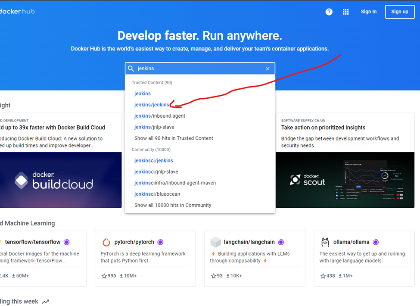This screenshot has height=306, width=420.
Task: Click the search magnifier icon
Action: [131, 69]
